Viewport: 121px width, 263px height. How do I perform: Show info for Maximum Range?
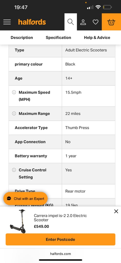(x=14, y=114)
